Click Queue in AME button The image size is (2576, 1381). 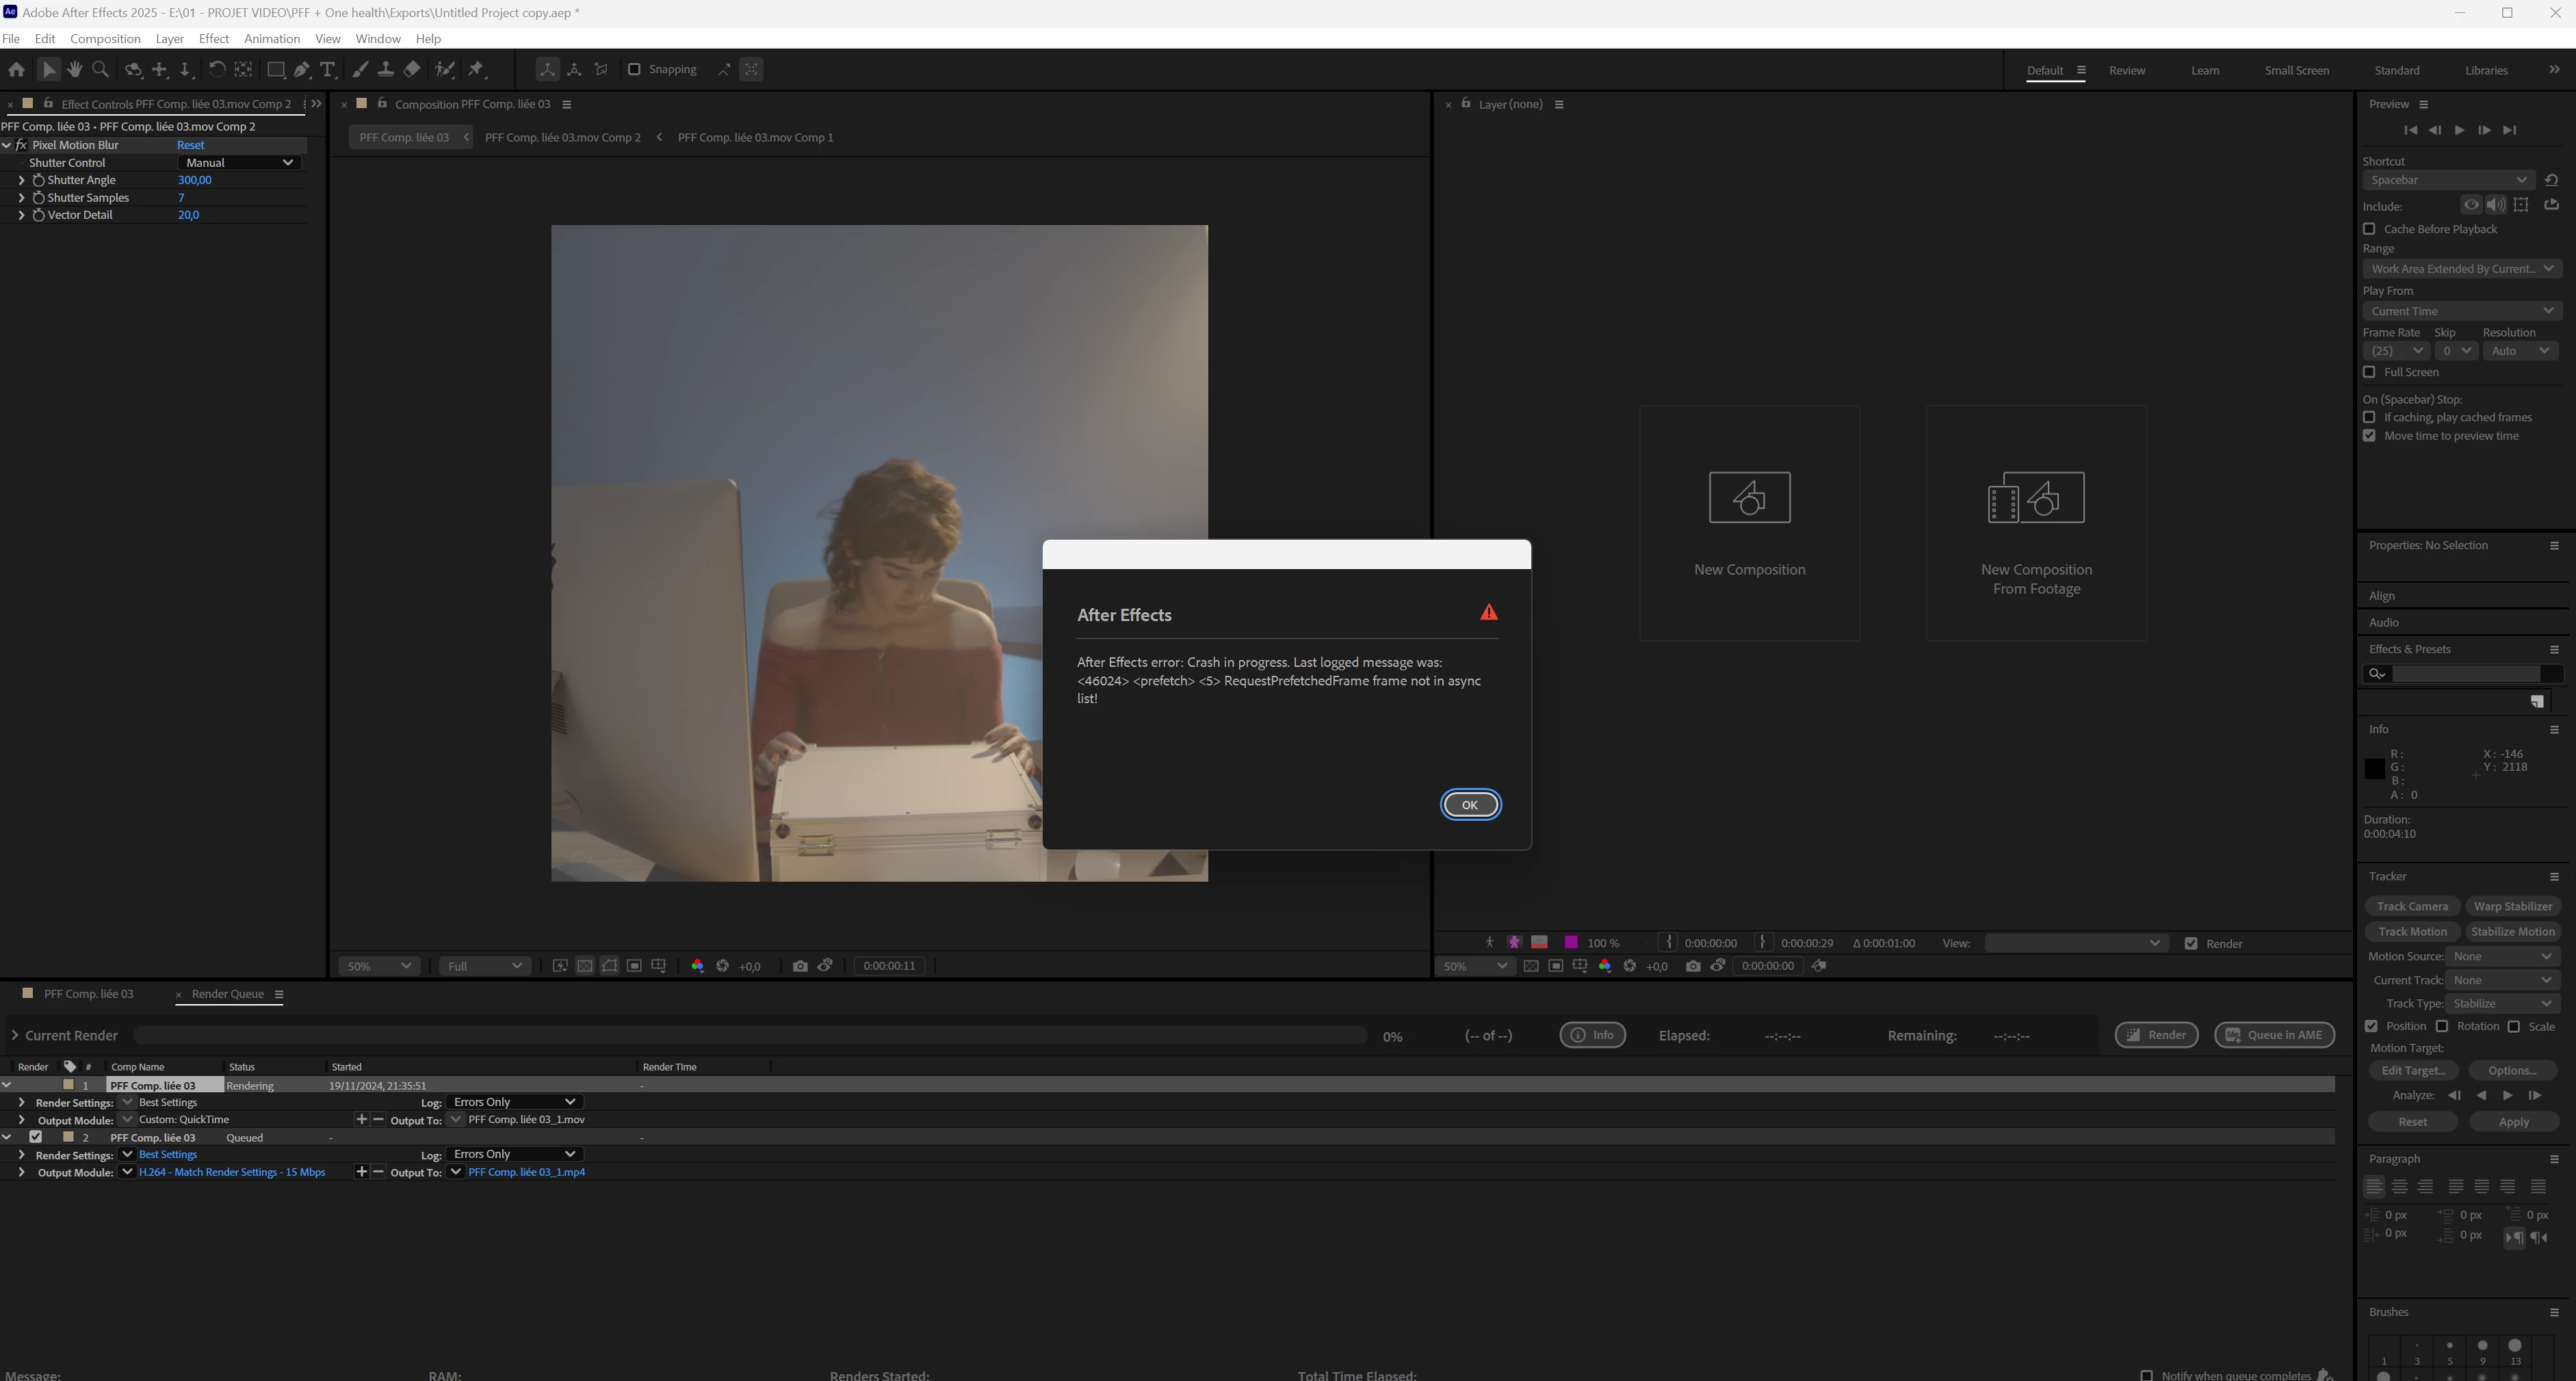pyautogui.click(x=2274, y=1035)
